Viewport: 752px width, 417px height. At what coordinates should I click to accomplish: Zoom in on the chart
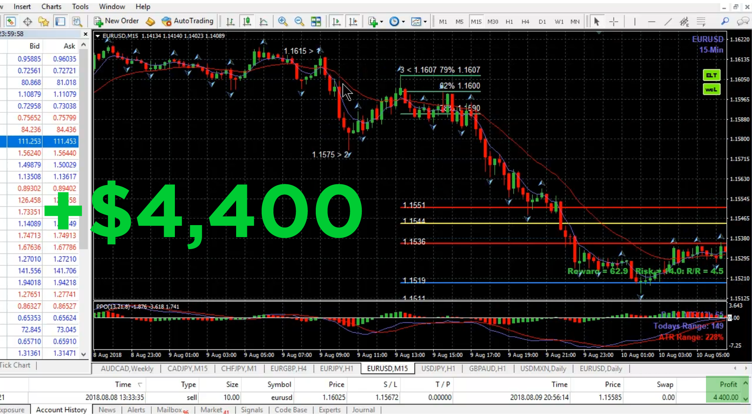point(283,21)
